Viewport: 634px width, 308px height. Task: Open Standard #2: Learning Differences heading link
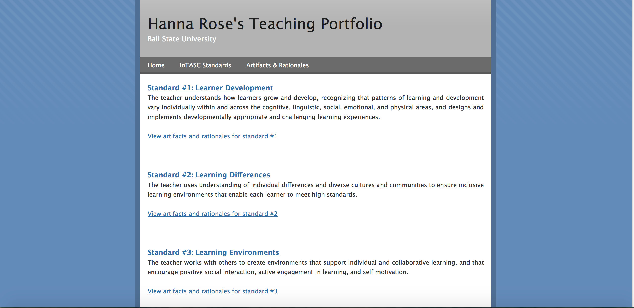coord(209,175)
